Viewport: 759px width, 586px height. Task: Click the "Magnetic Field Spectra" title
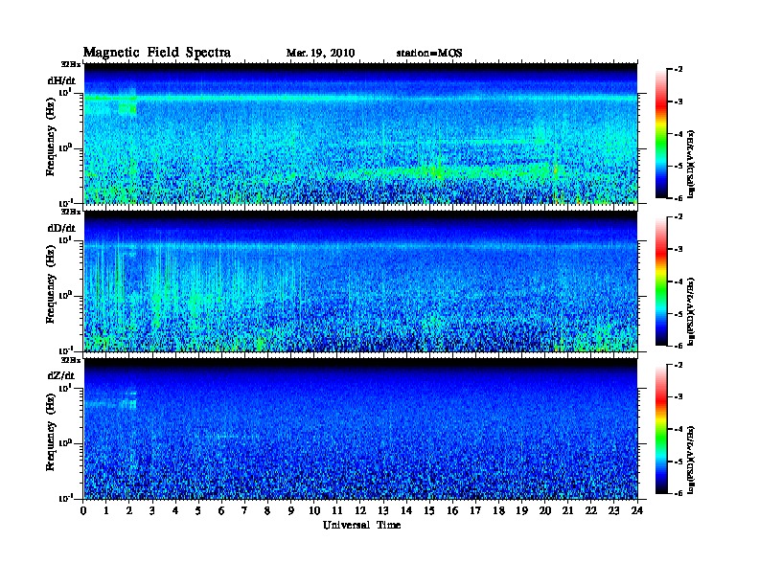pos(157,53)
